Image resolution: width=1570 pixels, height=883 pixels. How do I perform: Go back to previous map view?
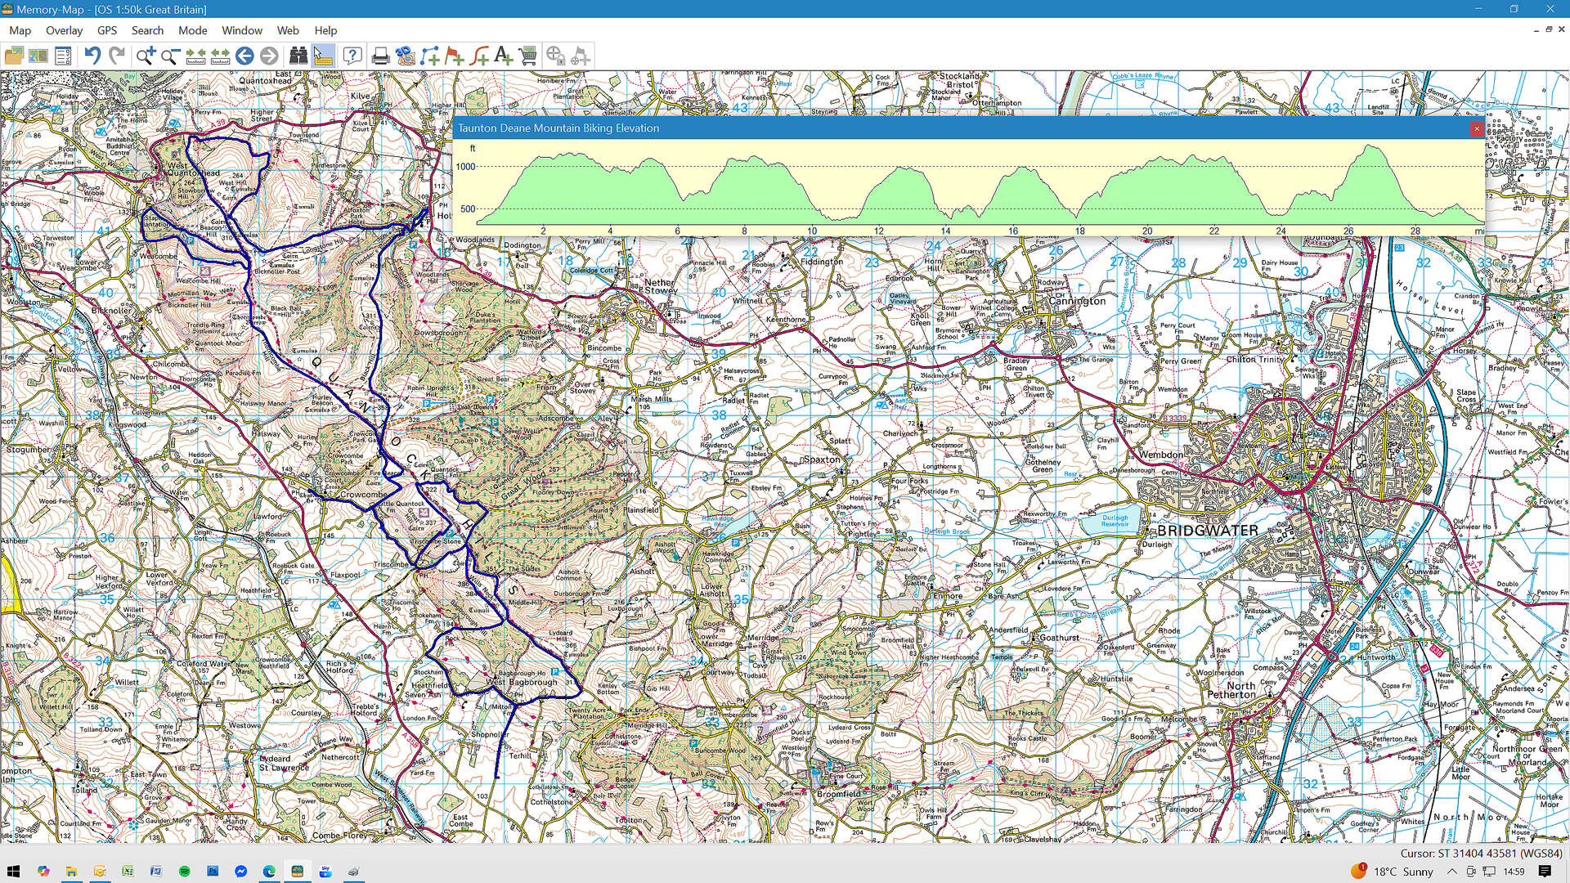tap(244, 56)
